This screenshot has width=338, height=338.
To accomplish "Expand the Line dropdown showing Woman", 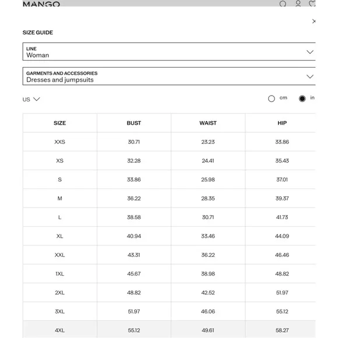I will click(x=169, y=51).
